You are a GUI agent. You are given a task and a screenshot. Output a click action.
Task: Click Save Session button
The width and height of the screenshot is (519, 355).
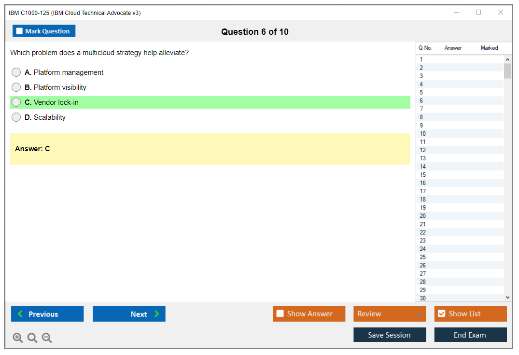click(x=389, y=335)
